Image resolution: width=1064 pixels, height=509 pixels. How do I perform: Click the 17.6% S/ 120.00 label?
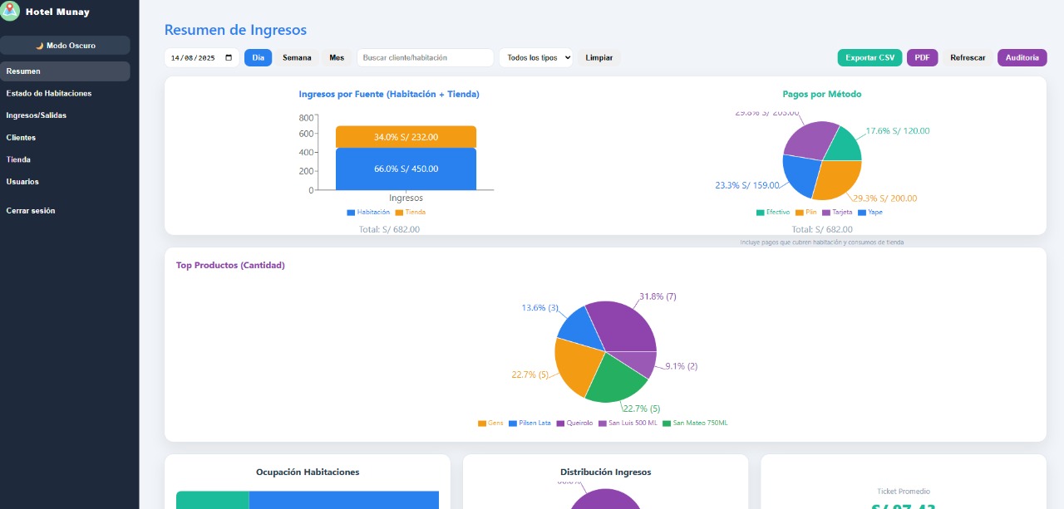point(898,131)
